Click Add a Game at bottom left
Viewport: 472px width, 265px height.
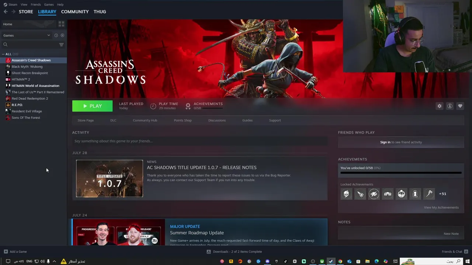click(x=15, y=252)
